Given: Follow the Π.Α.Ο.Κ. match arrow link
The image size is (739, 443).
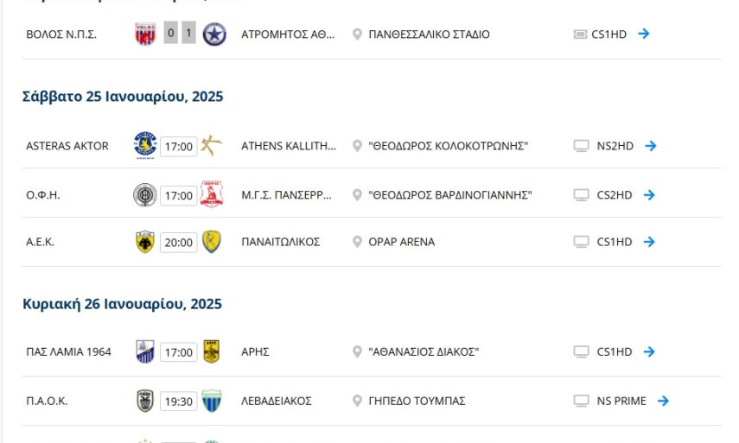Looking at the screenshot, I should coord(663,401).
